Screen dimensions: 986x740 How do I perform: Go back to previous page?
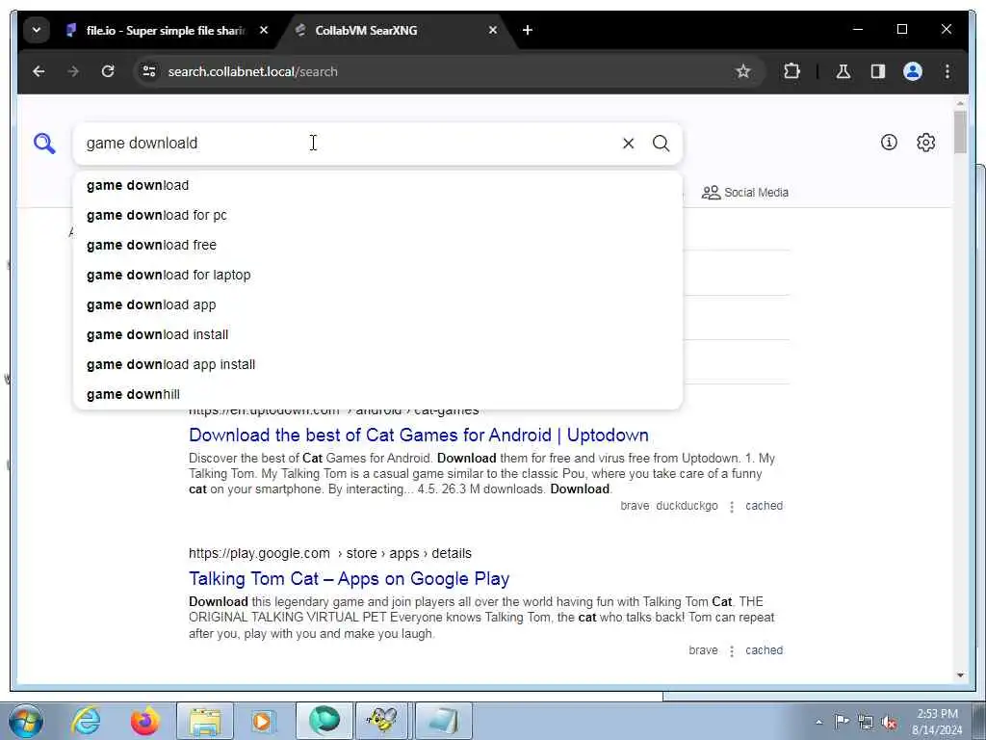click(39, 71)
